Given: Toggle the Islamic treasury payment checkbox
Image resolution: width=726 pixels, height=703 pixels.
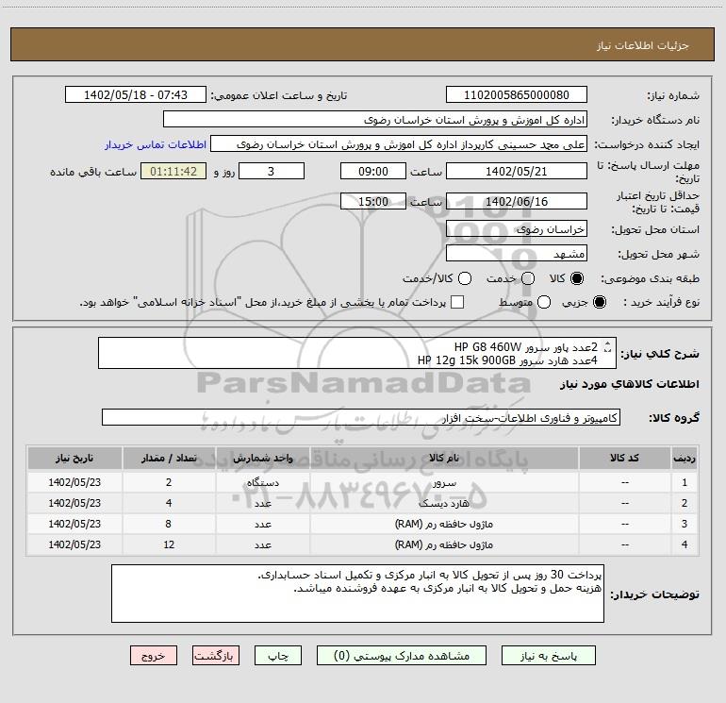Looking at the screenshot, I should click(457, 302).
